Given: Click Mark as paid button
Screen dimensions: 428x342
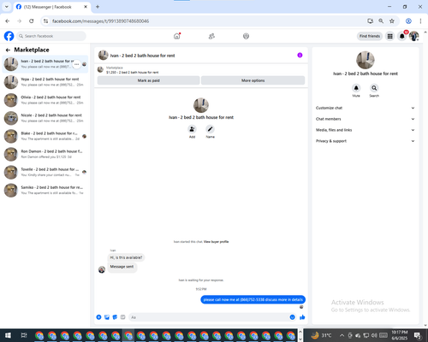Looking at the screenshot, I should 148,80.
